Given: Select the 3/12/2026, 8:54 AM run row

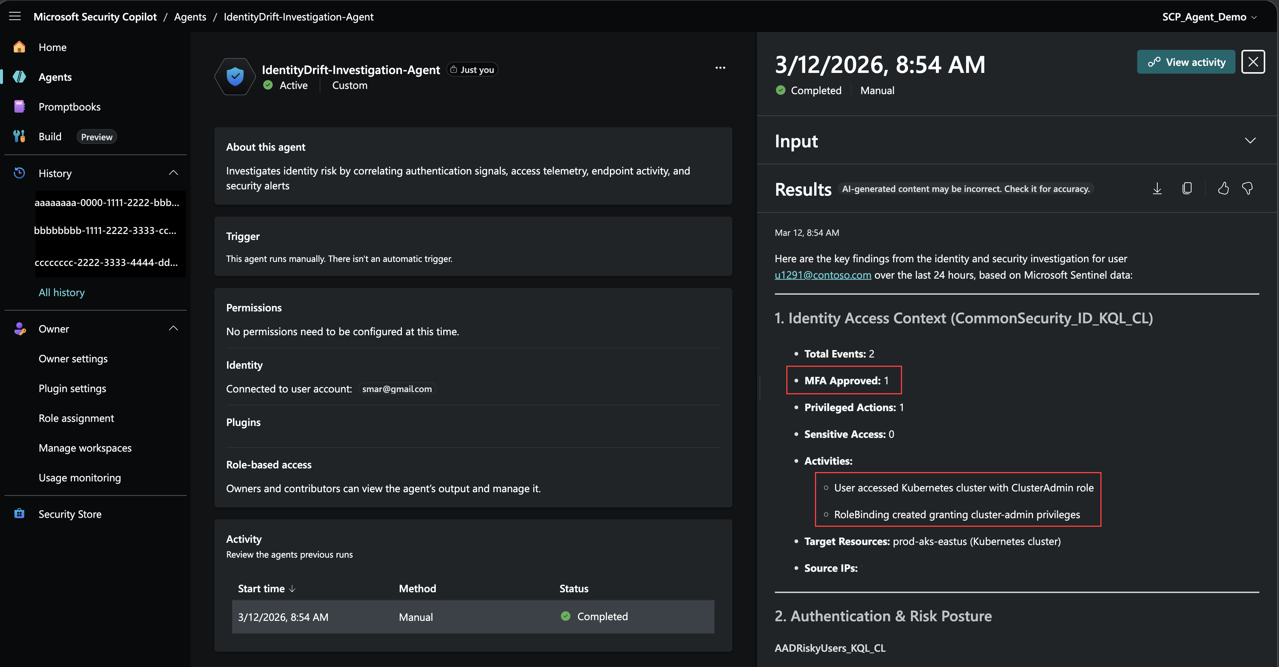Looking at the screenshot, I should point(473,616).
